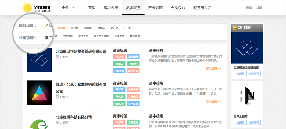Open the 信泽金教育 shop name
Viewport: 286px width, 129px height.
click(x=240, y=116)
